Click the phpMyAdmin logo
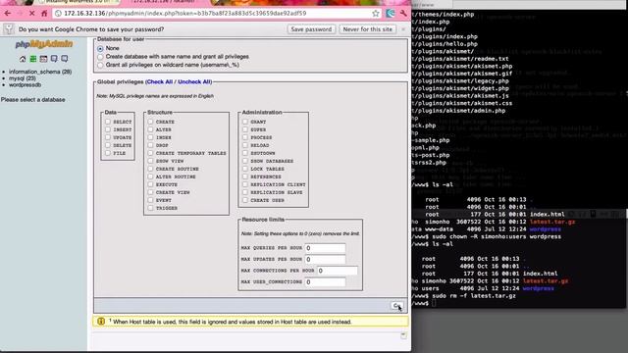Viewport: 628px width, 353px height. (43, 44)
